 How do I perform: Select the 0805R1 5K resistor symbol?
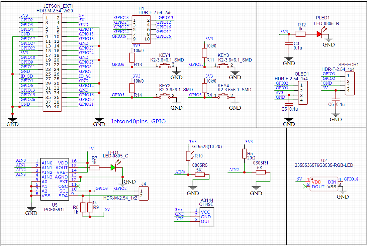(261, 172)
